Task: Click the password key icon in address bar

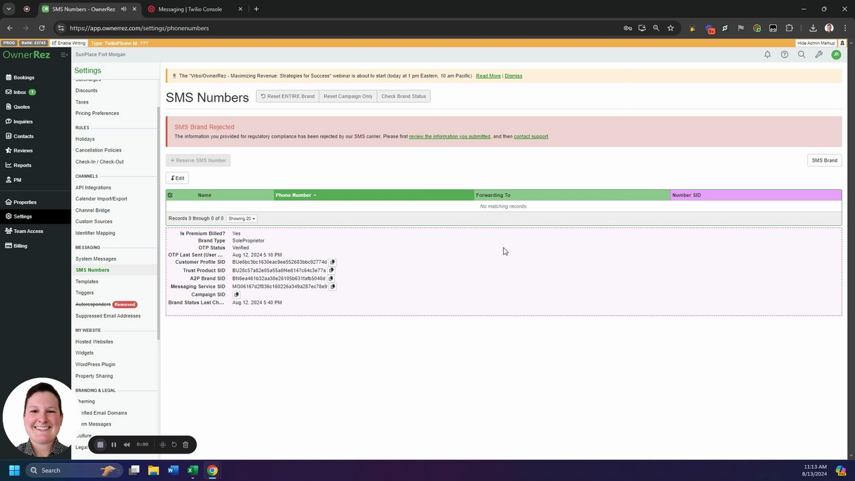Action: (628, 28)
